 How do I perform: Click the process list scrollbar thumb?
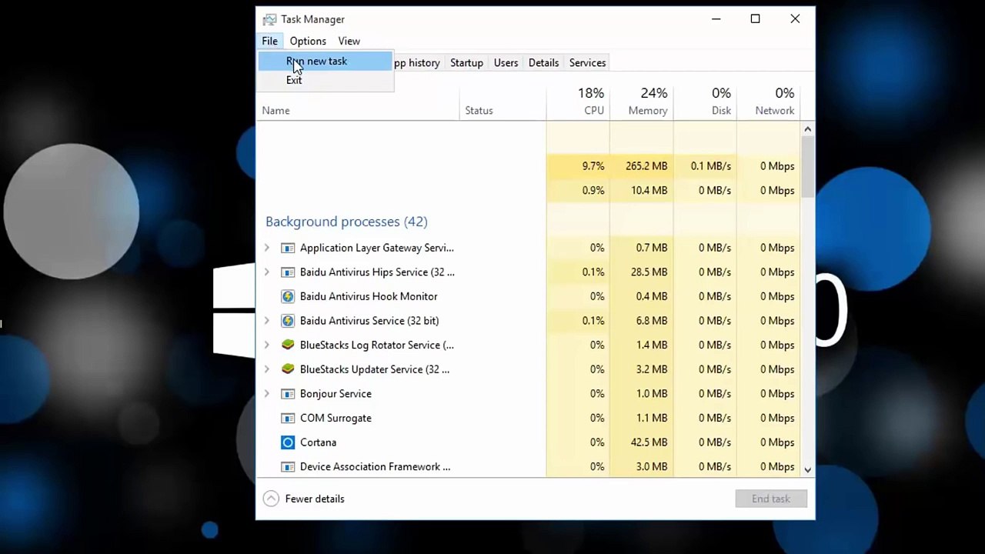click(x=807, y=165)
